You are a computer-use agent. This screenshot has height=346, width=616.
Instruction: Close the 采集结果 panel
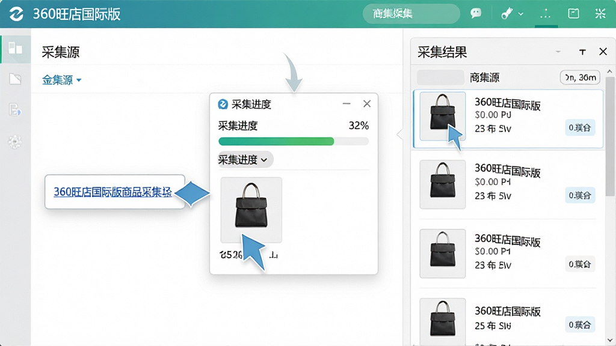(603, 52)
